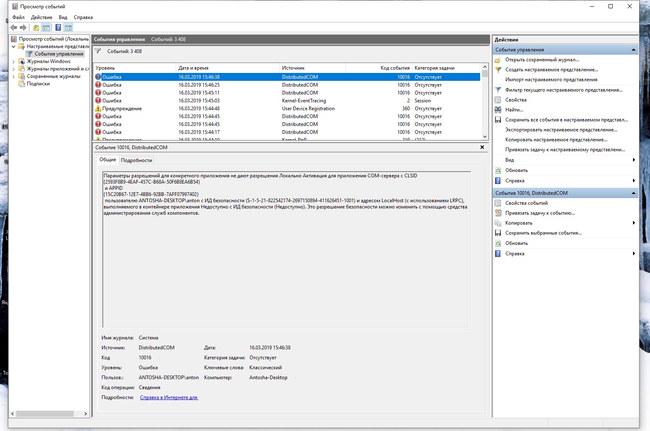650x431 pixels.
Task: Click the Up one level toolbar icon
Action: pyautogui.click(x=36, y=28)
